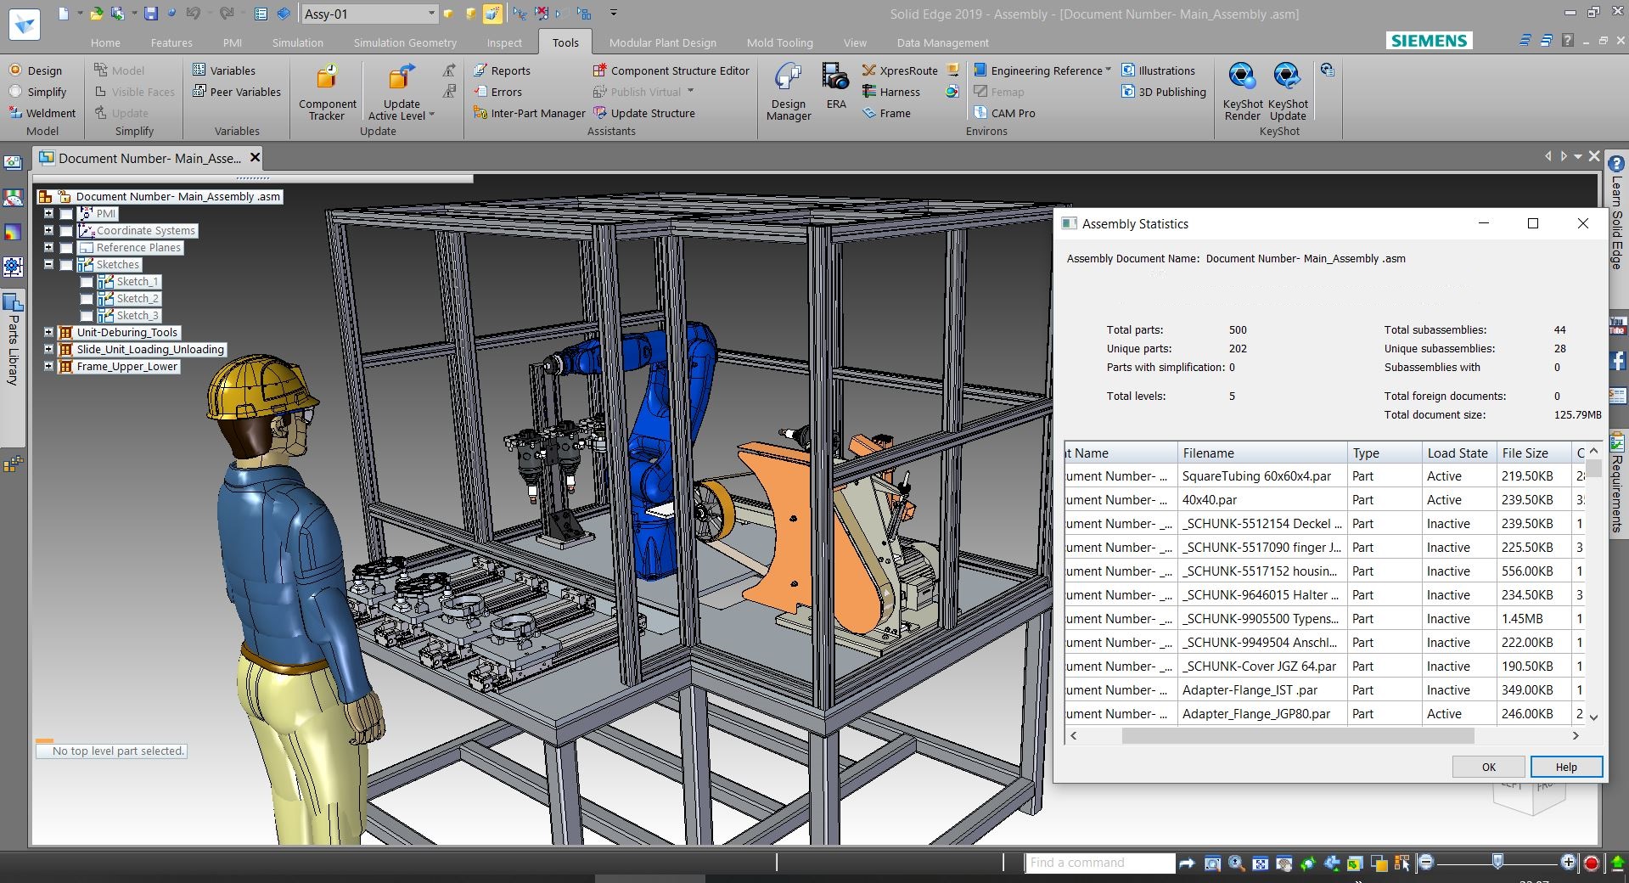Viewport: 1629px width, 883px height.
Task: Open the Frame environment
Action: click(x=886, y=113)
